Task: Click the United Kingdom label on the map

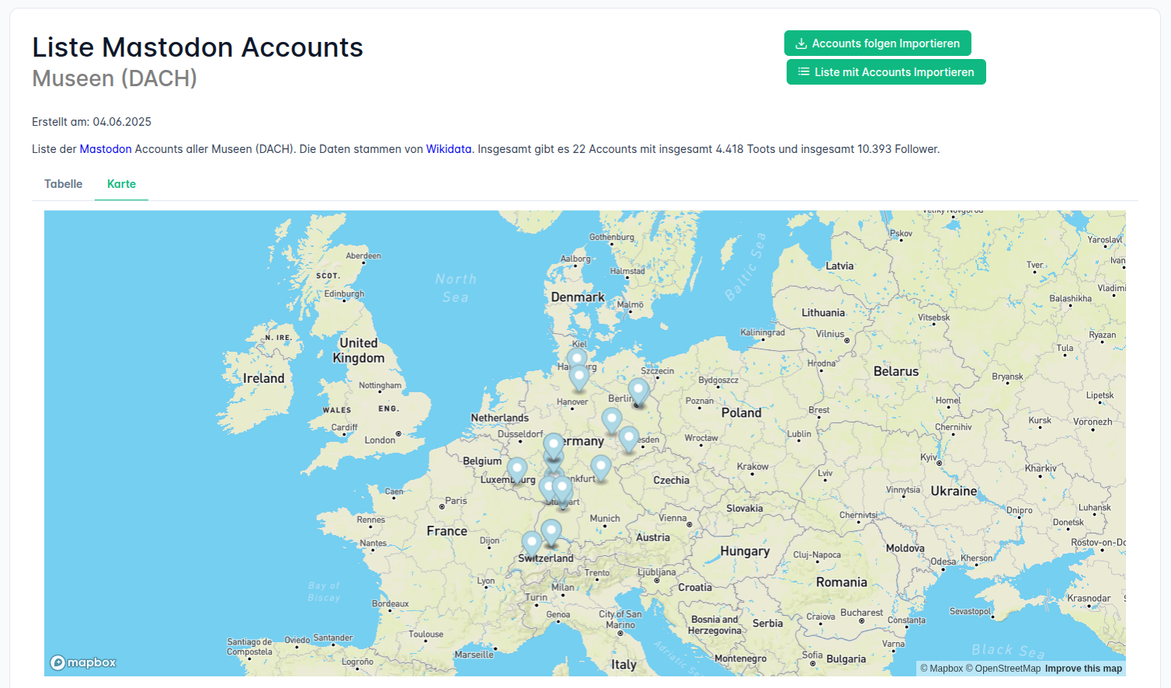Action: [x=359, y=350]
